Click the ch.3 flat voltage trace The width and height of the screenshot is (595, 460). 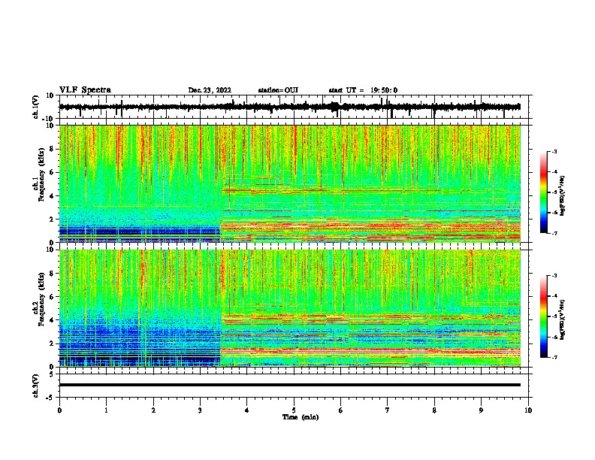pyautogui.click(x=289, y=385)
